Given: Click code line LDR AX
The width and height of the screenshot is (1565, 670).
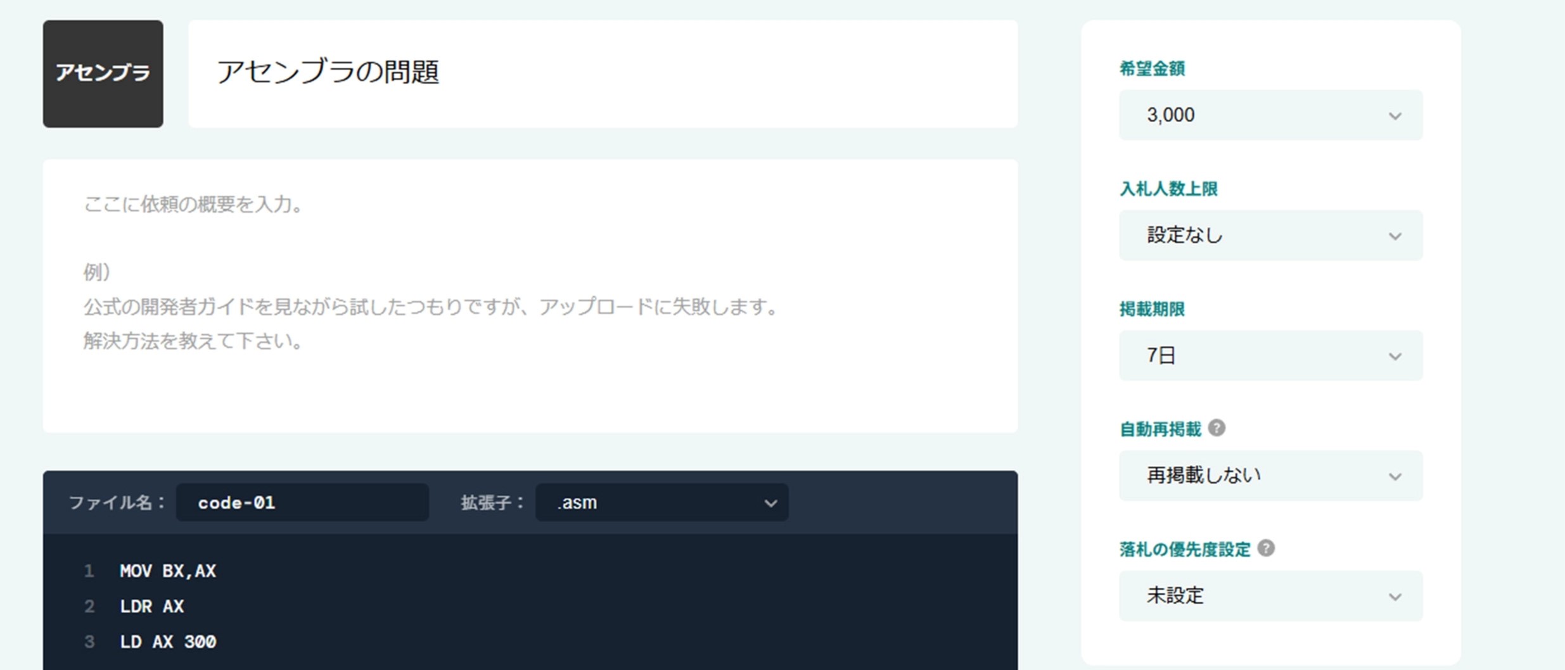Looking at the screenshot, I should click(x=152, y=607).
